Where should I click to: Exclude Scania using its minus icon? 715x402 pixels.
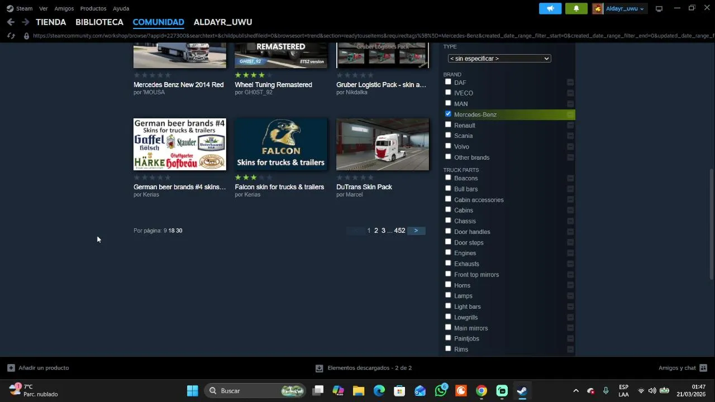pos(570,136)
